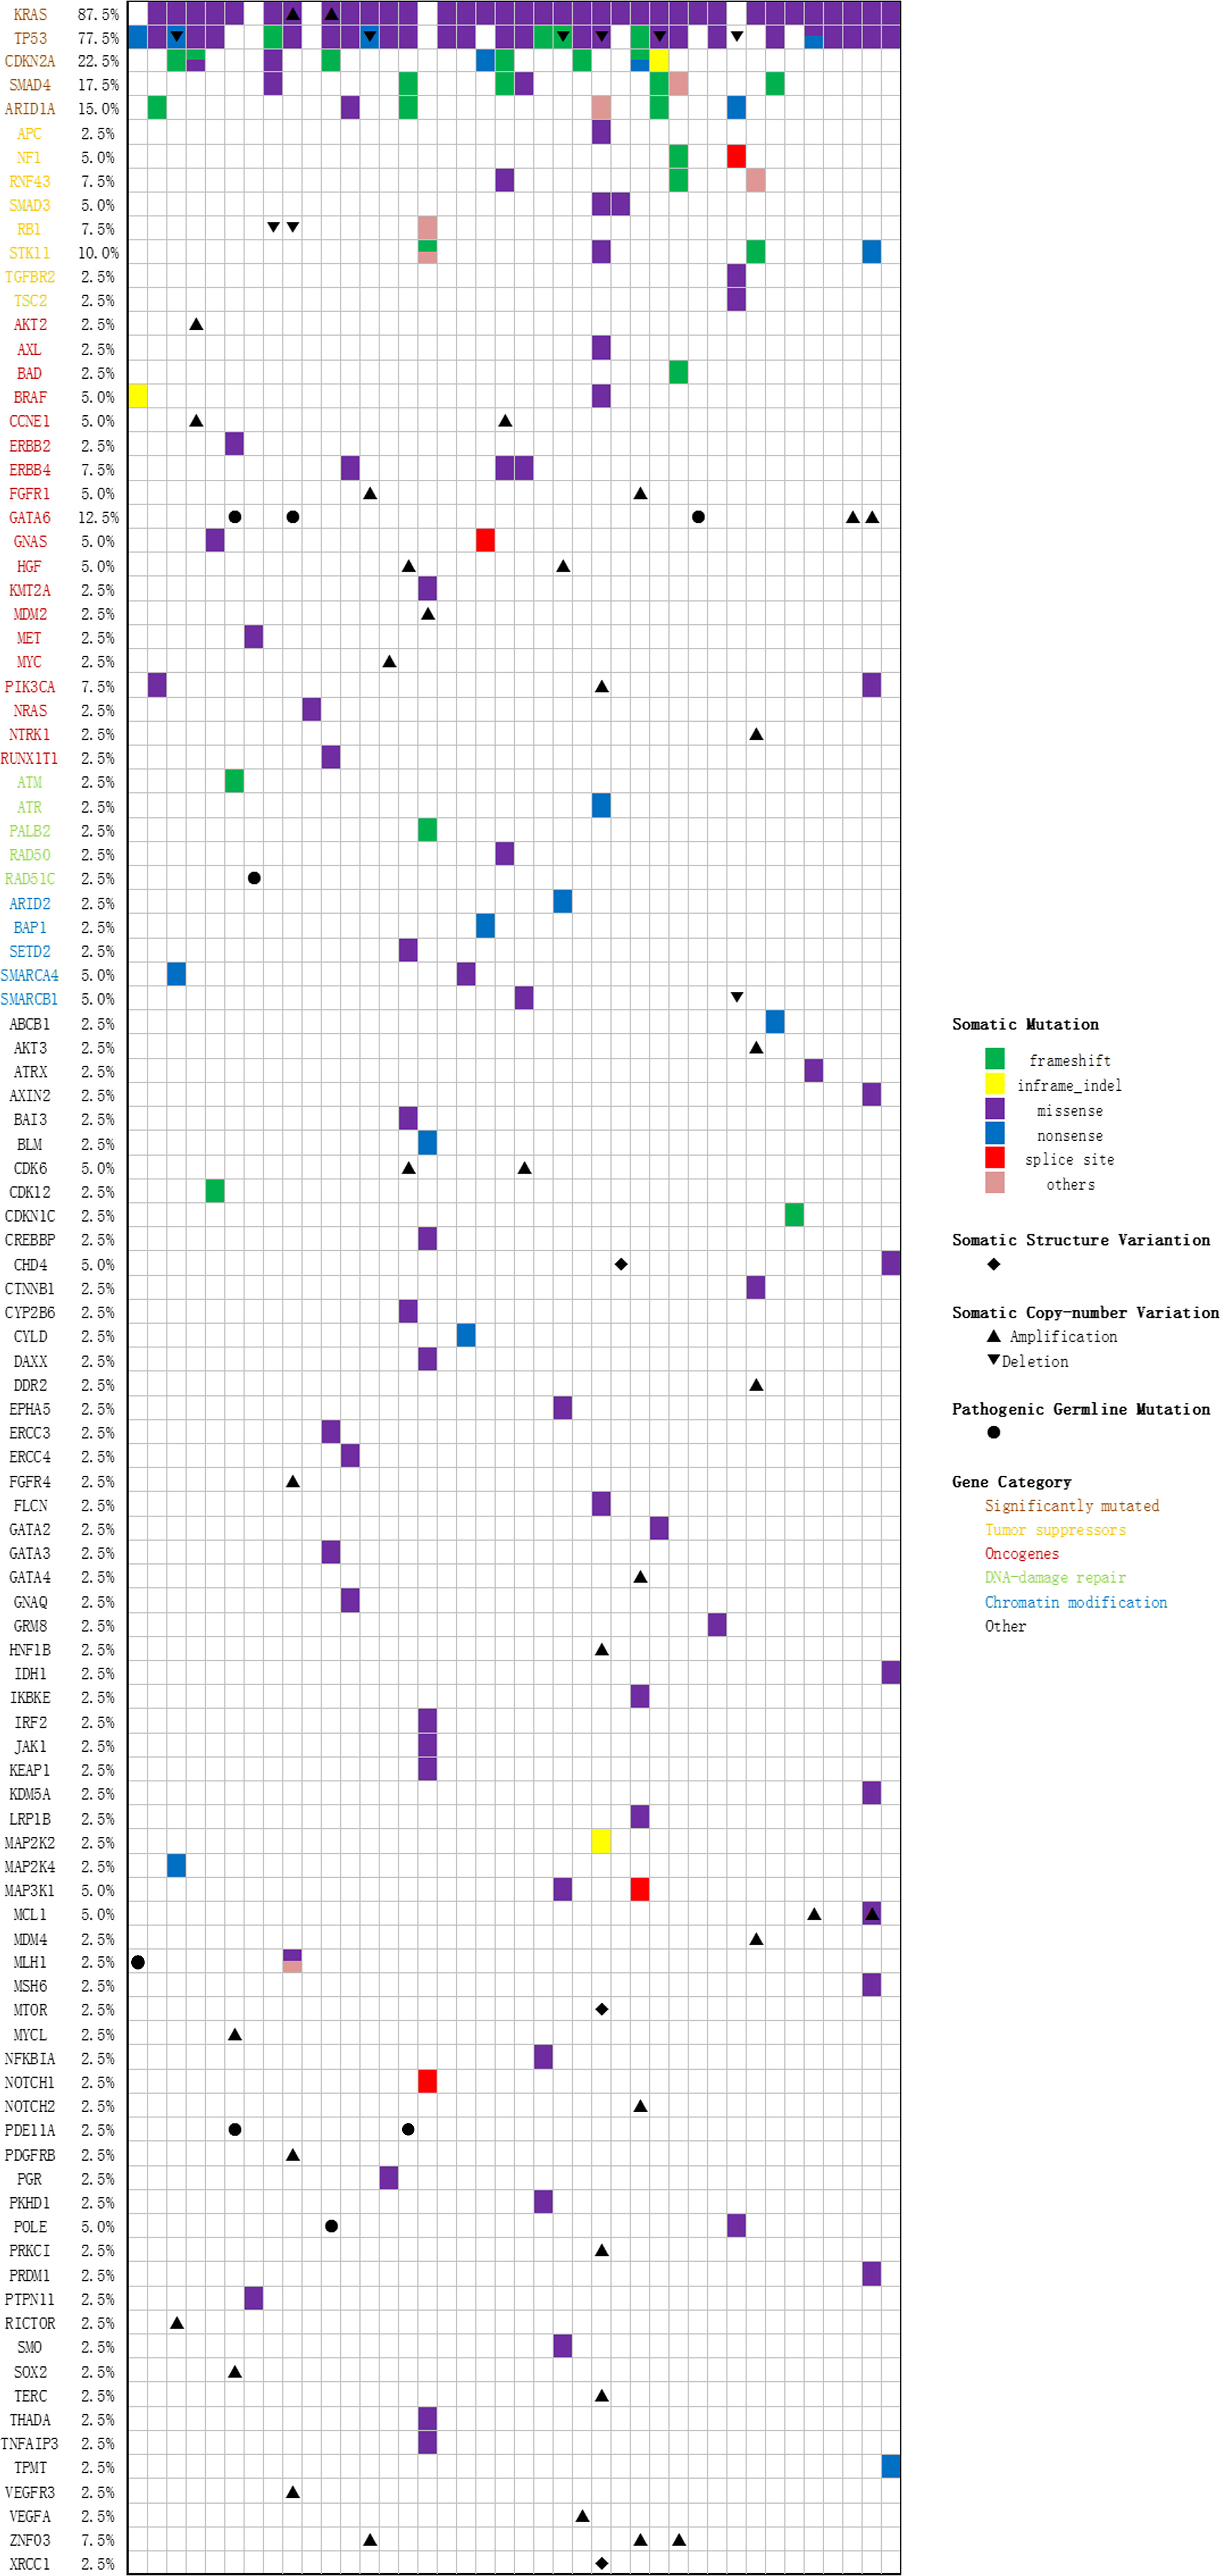
Task: Click the Somatic Structure Variantion heading
Action: 1081,1240
